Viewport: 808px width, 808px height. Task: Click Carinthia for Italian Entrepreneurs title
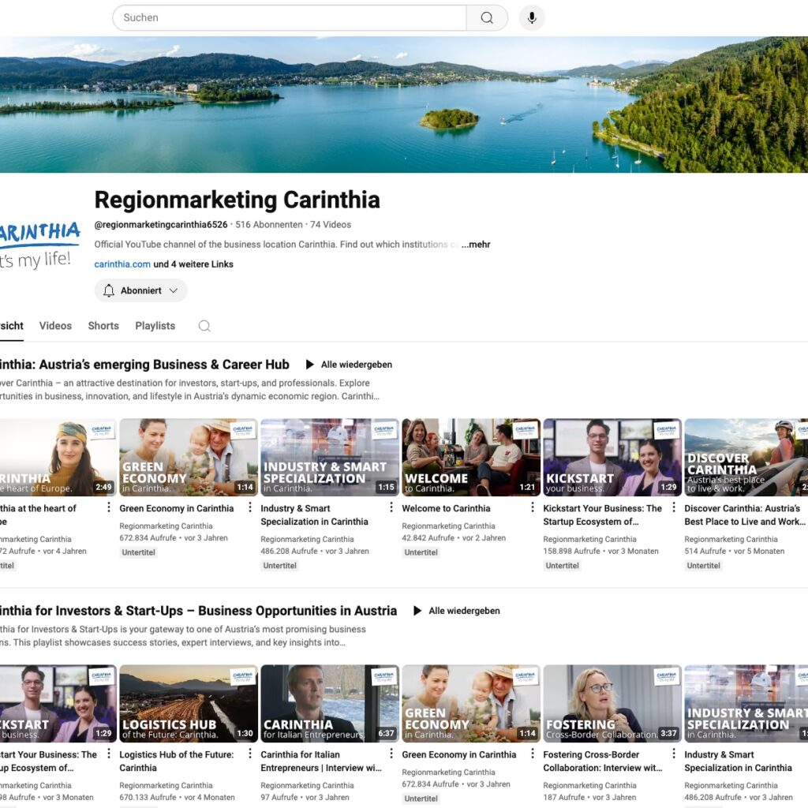point(320,761)
